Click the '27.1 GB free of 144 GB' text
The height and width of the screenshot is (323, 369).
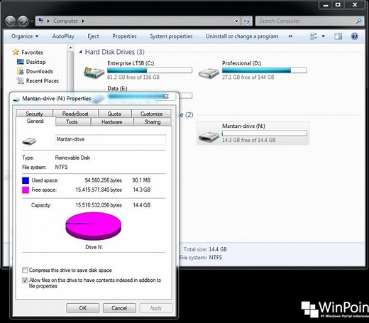pyautogui.click(x=248, y=77)
